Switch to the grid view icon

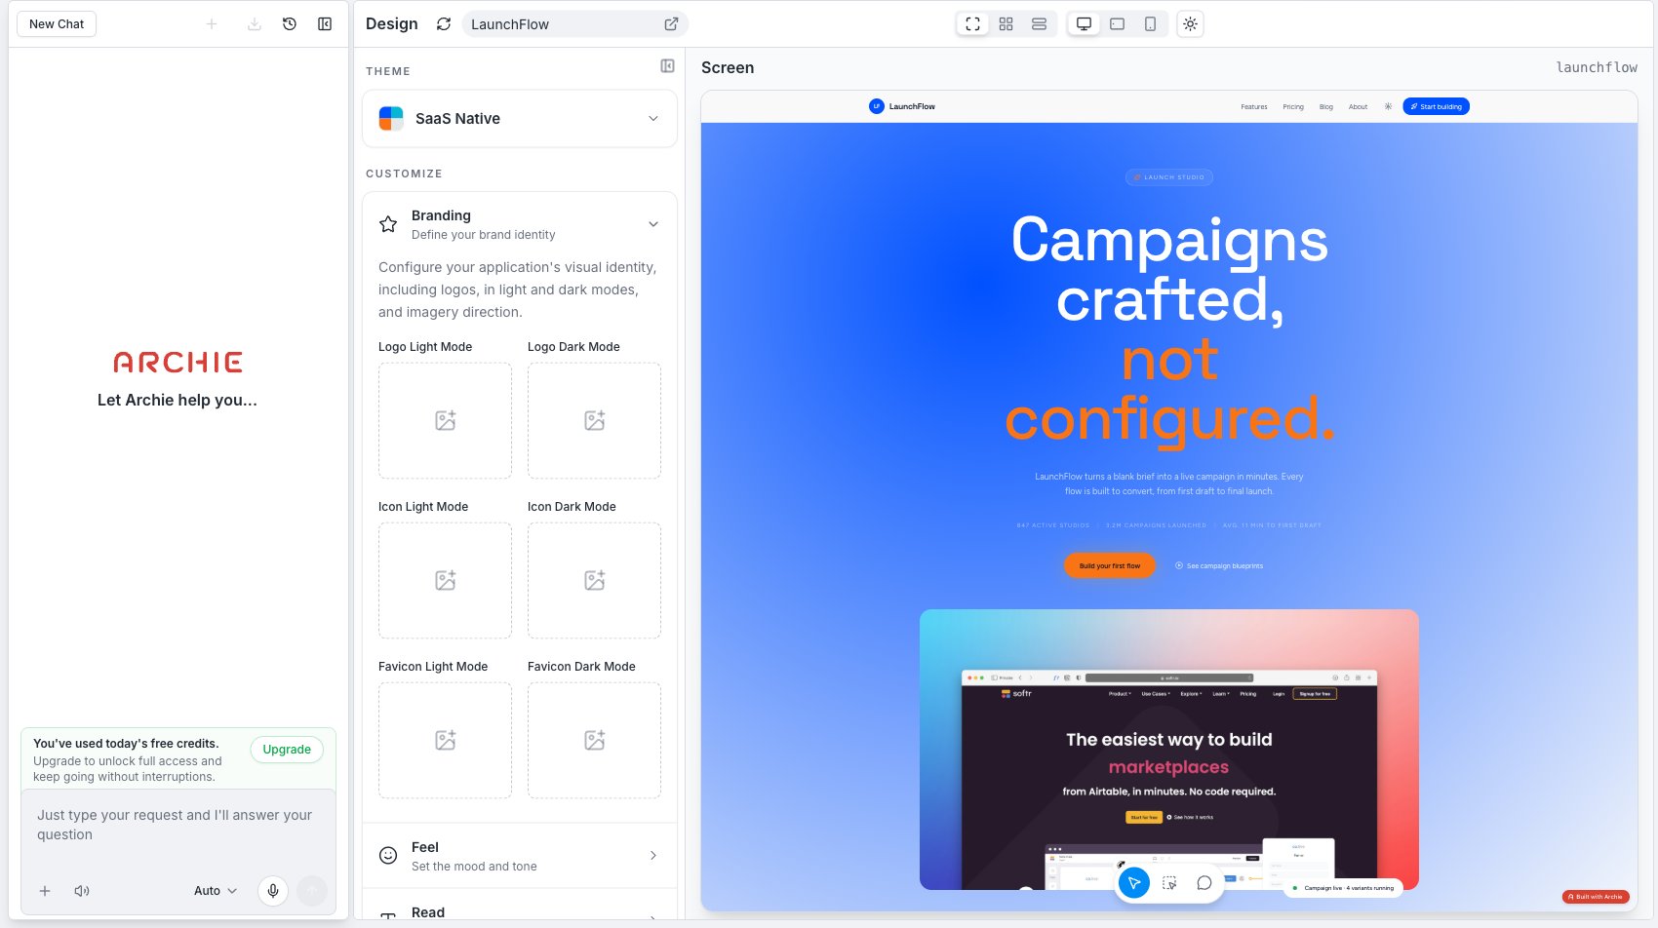[x=1006, y=24]
